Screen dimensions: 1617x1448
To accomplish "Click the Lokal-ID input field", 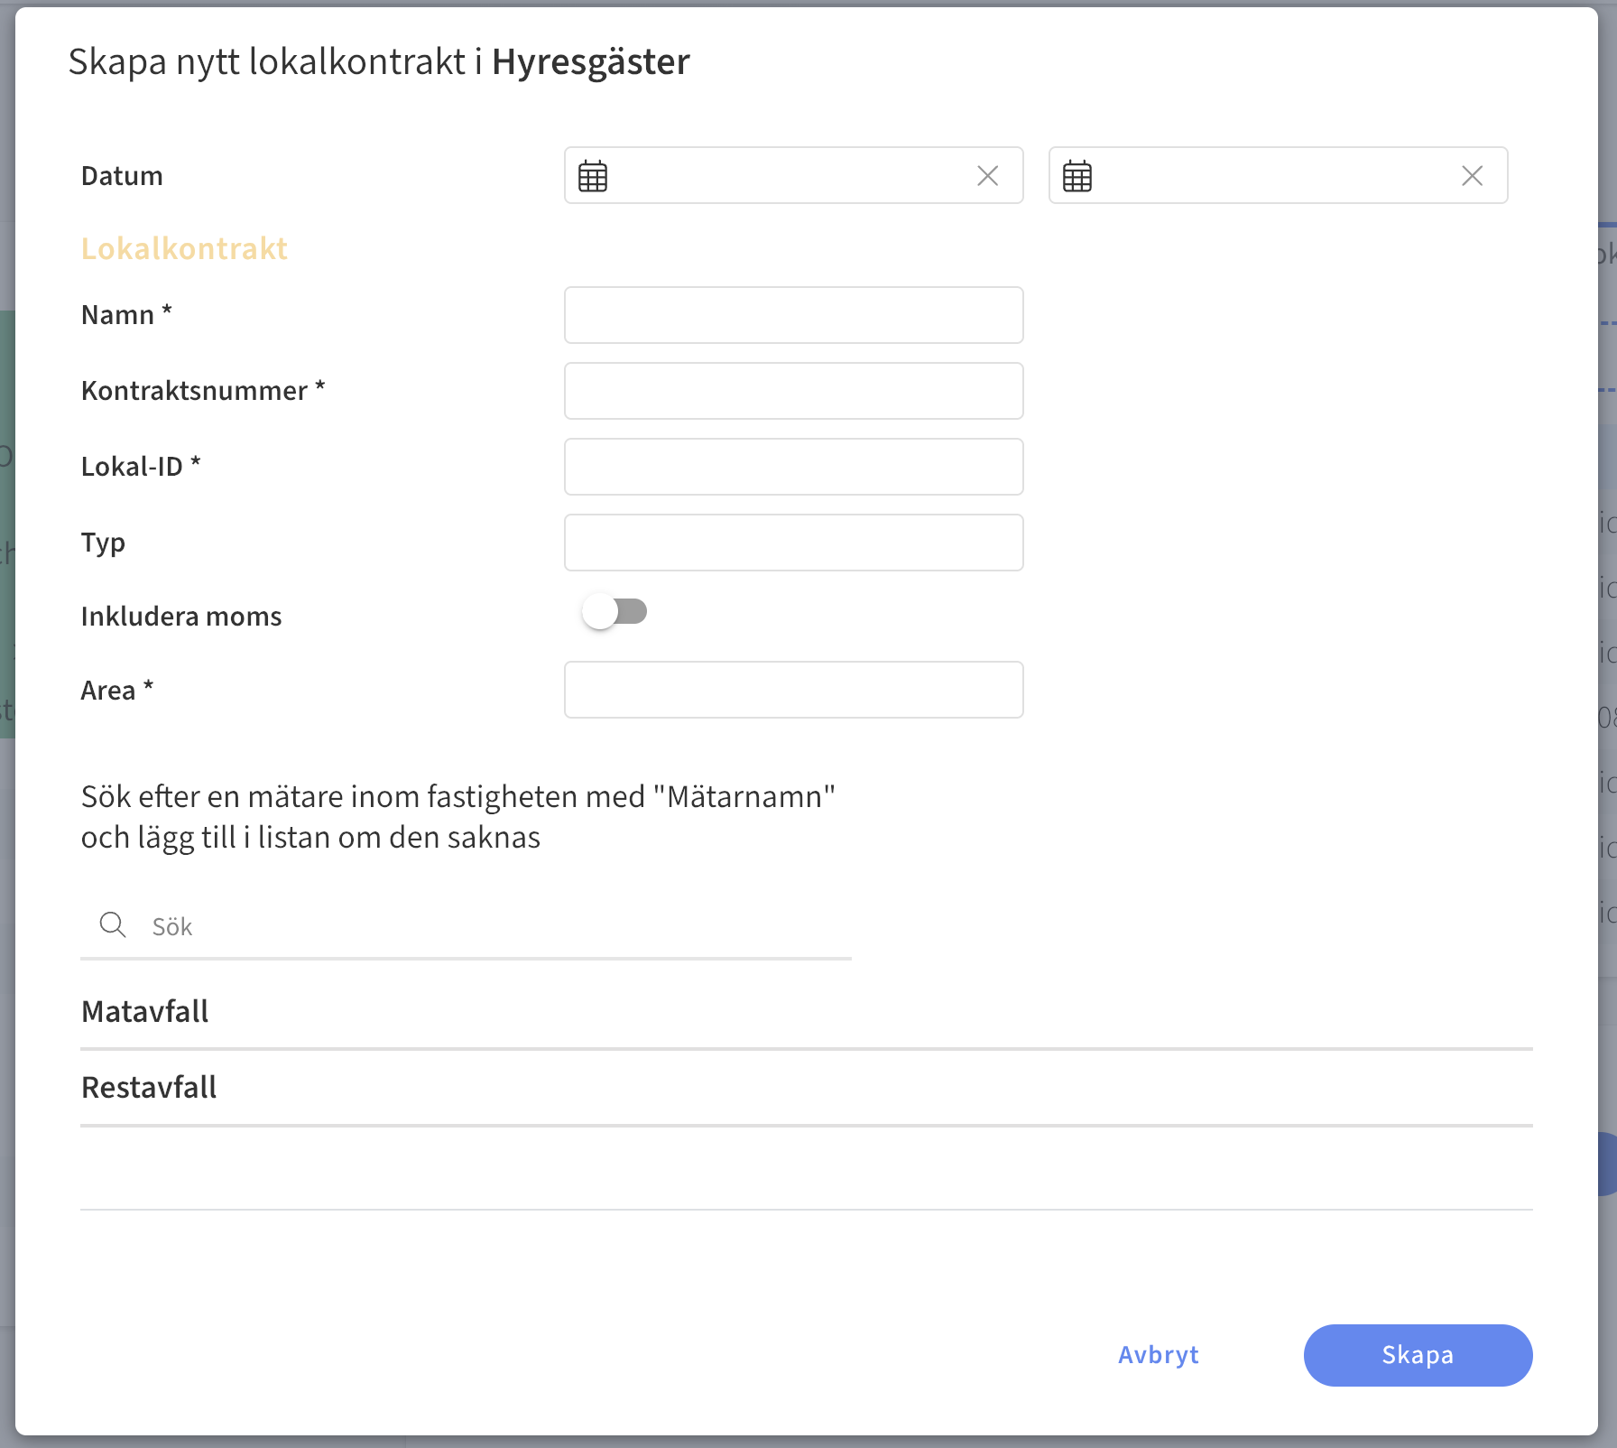I will tap(794, 467).
